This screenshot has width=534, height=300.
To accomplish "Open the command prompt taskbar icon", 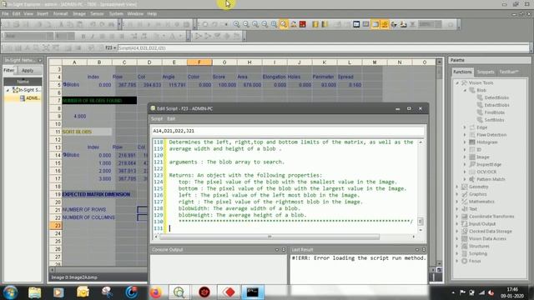I will click(253, 292).
